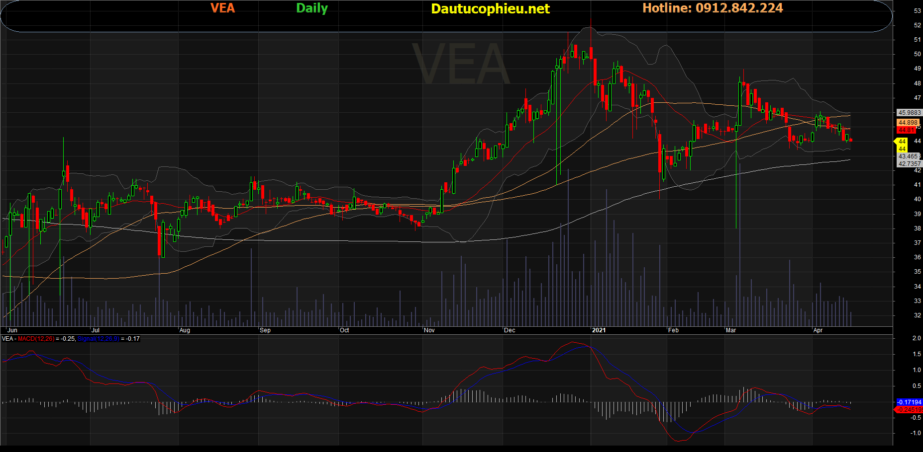Click the gray 43.465 lower band tag

tap(908, 156)
